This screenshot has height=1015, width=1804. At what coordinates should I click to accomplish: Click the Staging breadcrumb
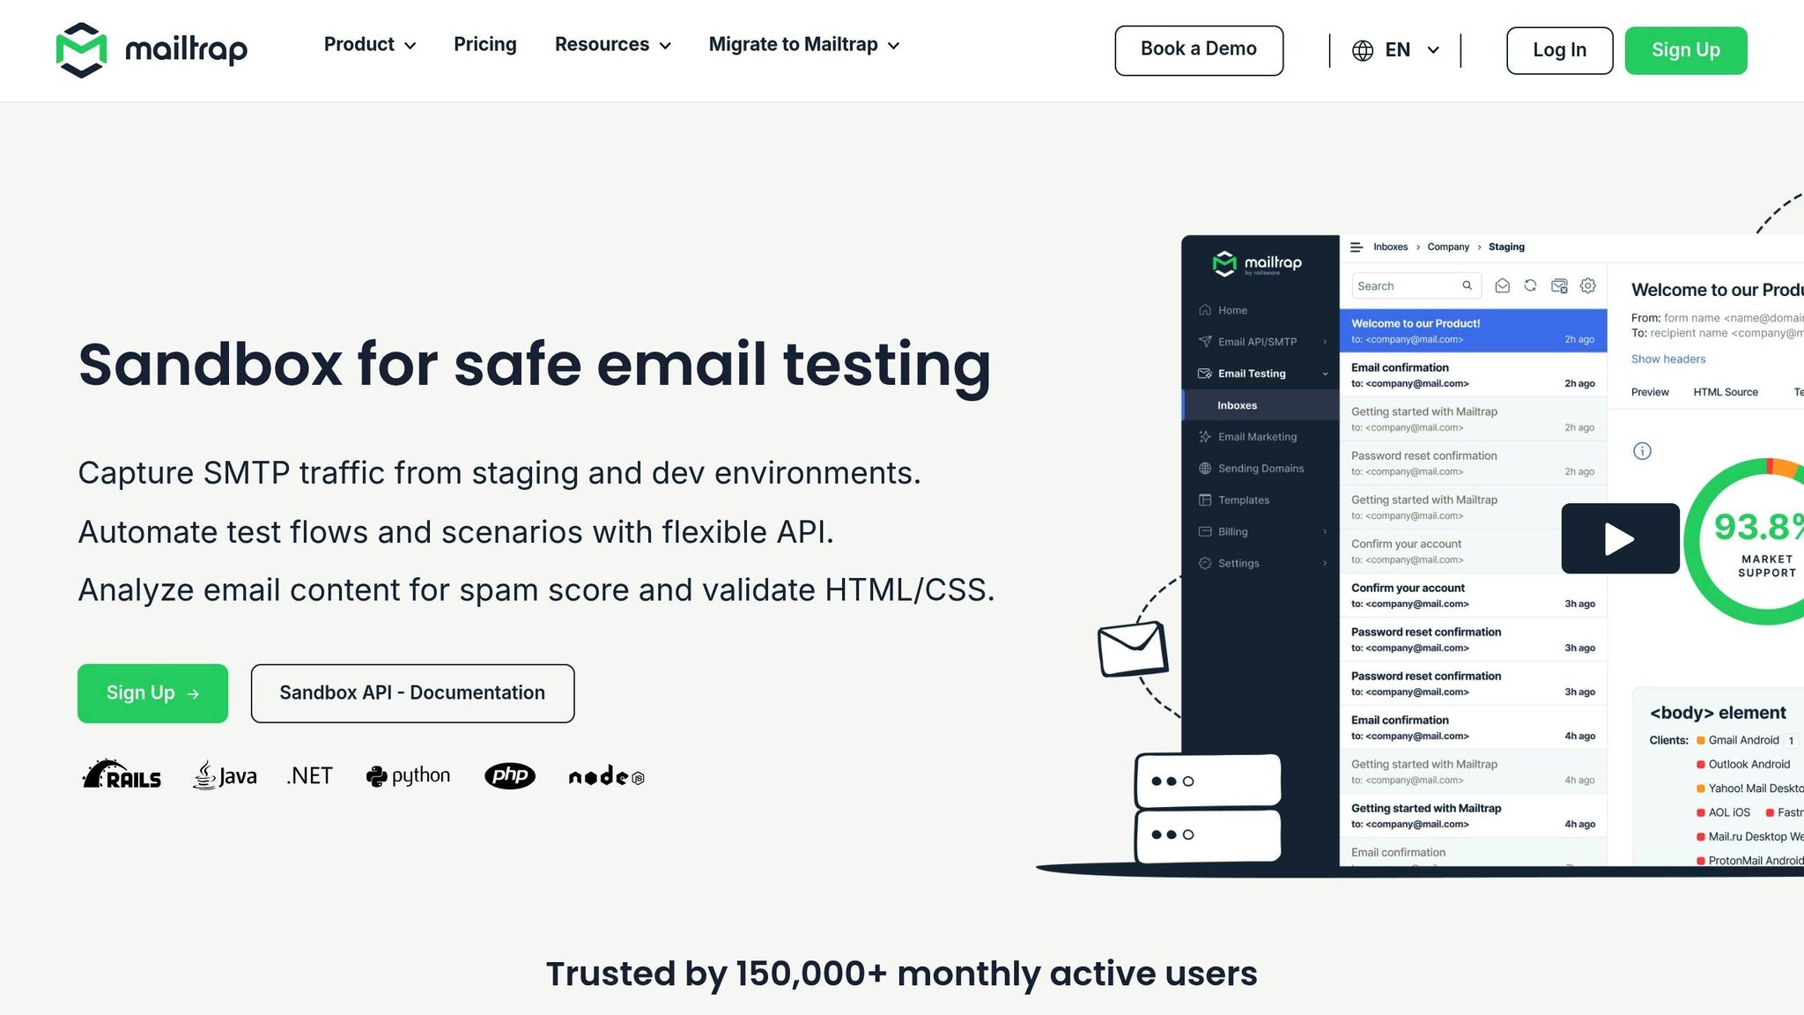(1506, 247)
